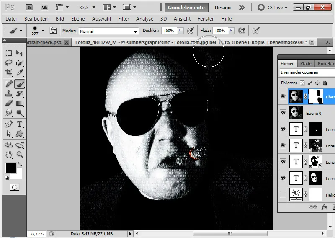This screenshot has width=335, height=238.
Task: Toggle tablet pressure for opacity
Action: click(x=191, y=31)
